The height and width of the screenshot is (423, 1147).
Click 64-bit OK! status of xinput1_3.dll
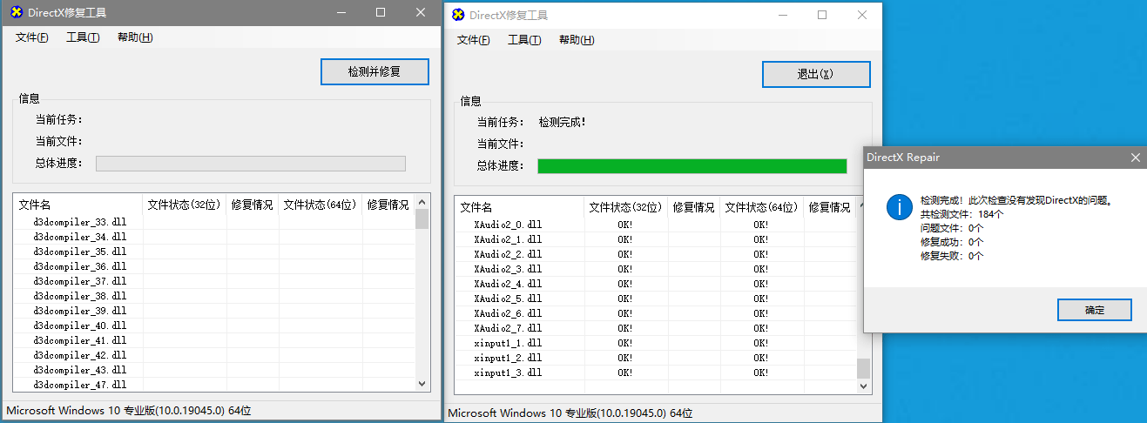pyautogui.click(x=761, y=373)
